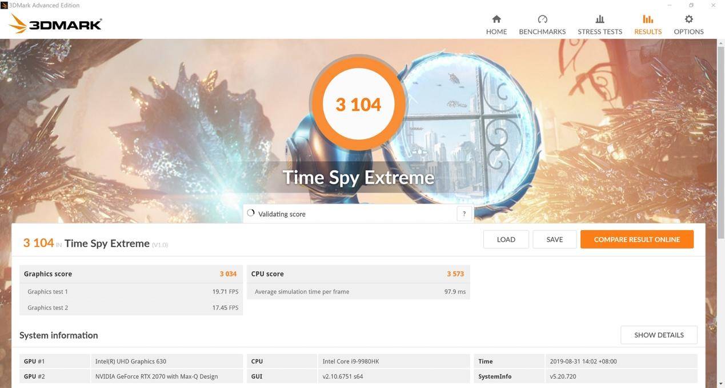The width and height of the screenshot is (725, 388).
Task: Click Average simulation time per frame label
Action: click(302, 291)
